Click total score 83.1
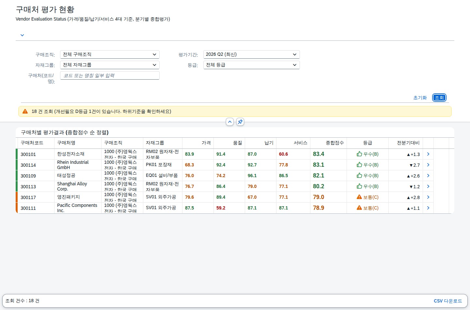Image resolution: width=470 pixels, height=310 pixels. click(x=319, y=165)
